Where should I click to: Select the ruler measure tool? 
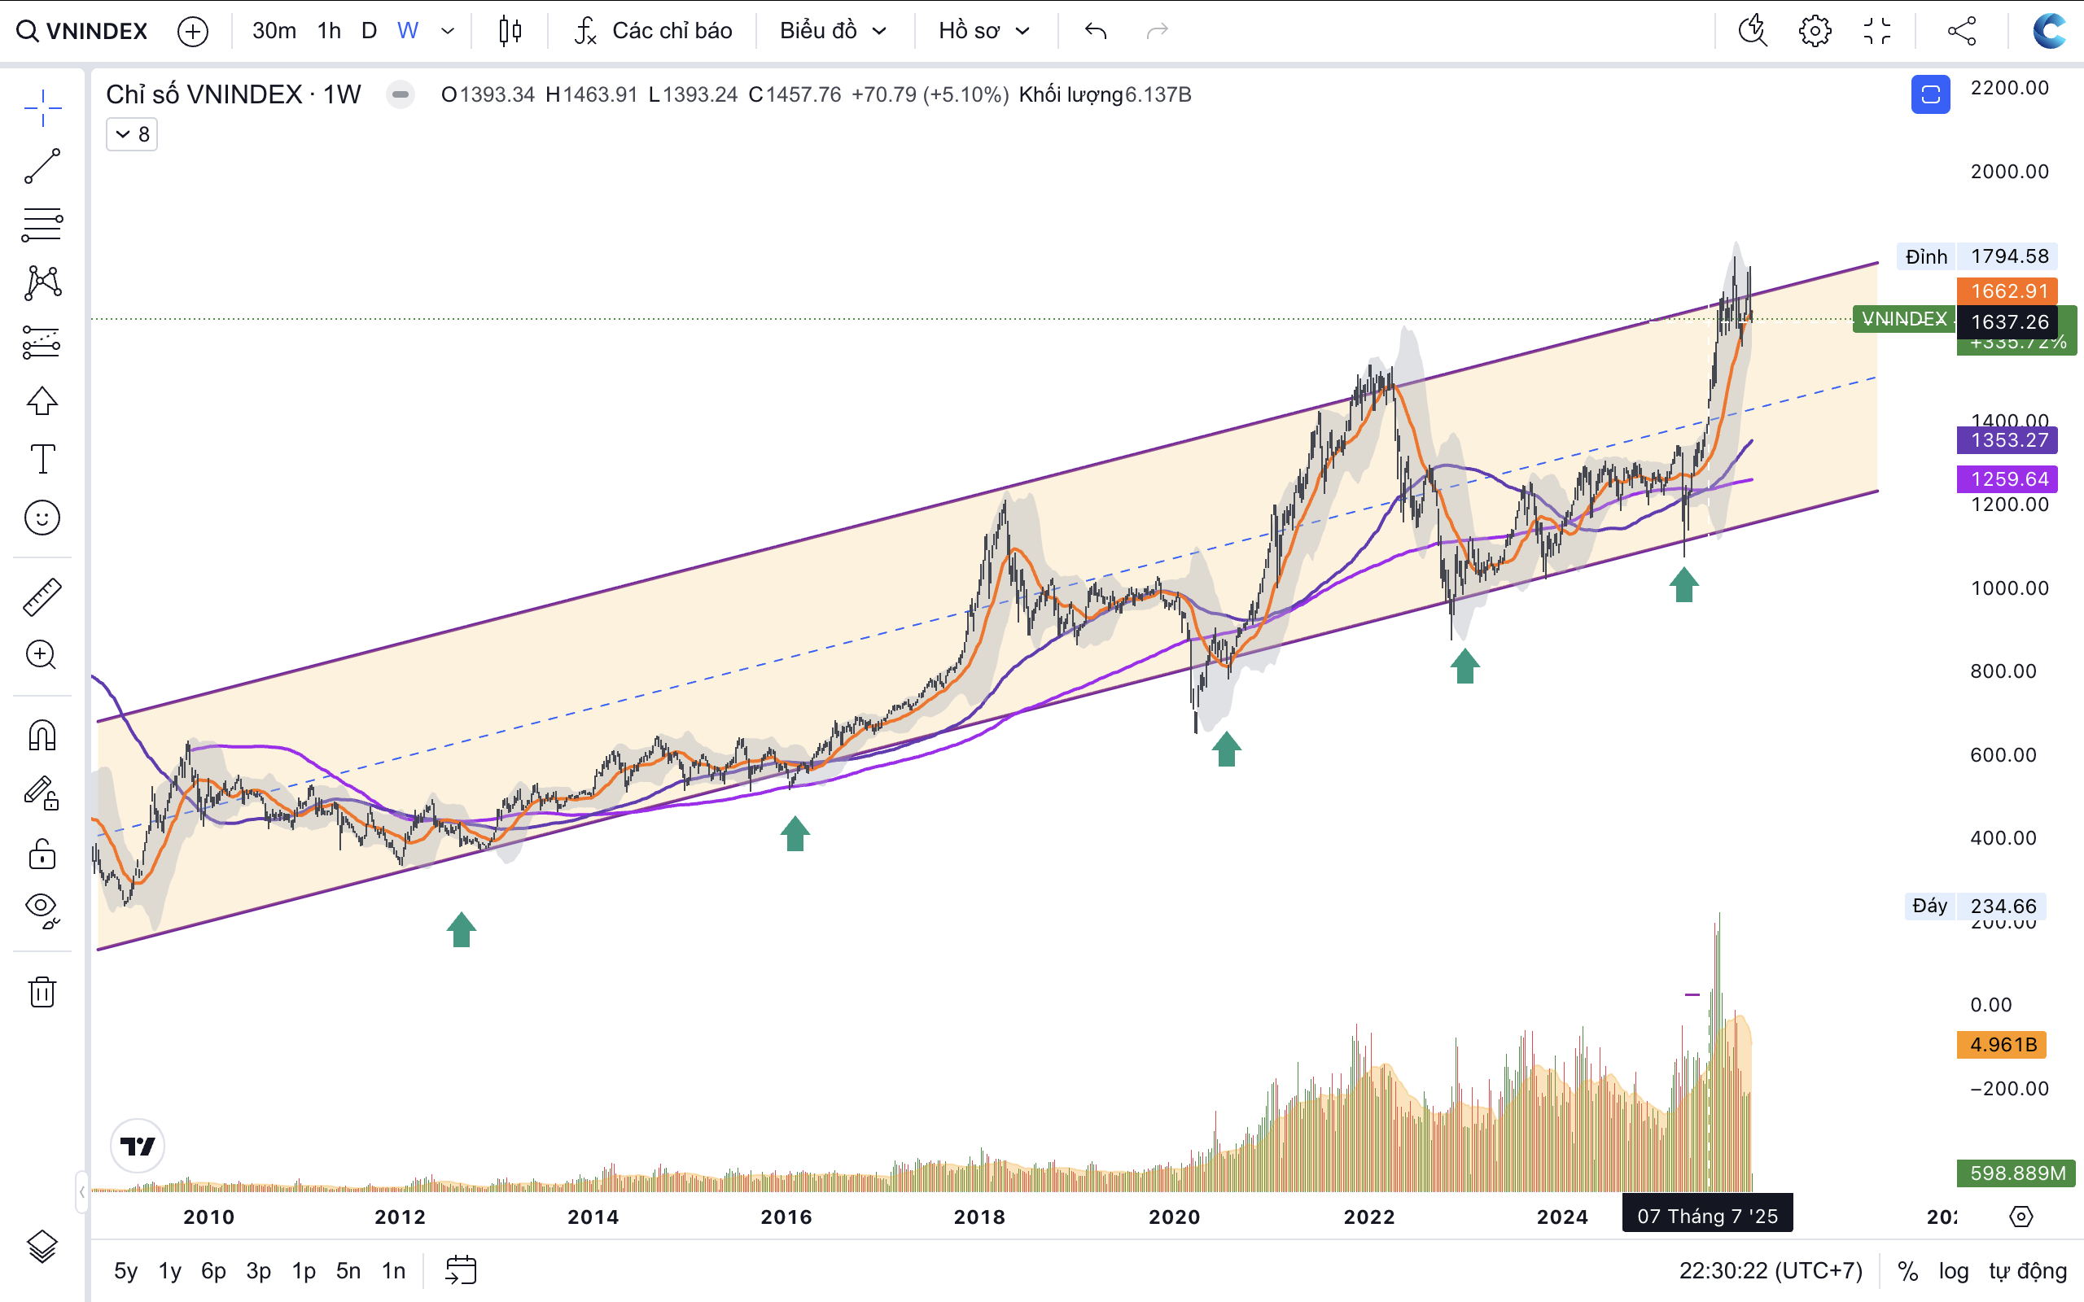click(42, 596)
